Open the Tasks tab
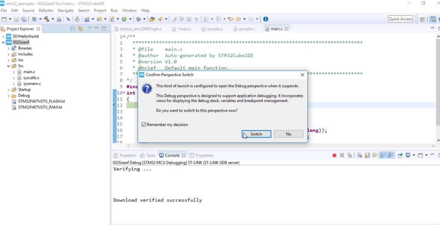This screenshot has width=440, height=225. (147, 155)
